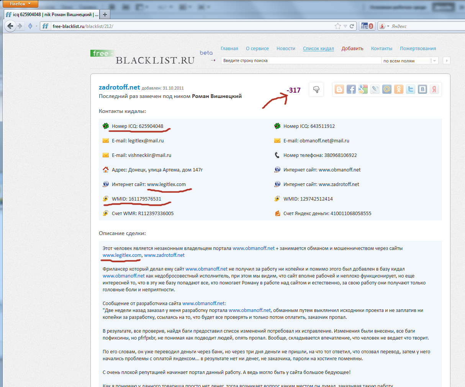Bookmark this page with the star icon
The image size is (465, 387).
pos(337,26)
